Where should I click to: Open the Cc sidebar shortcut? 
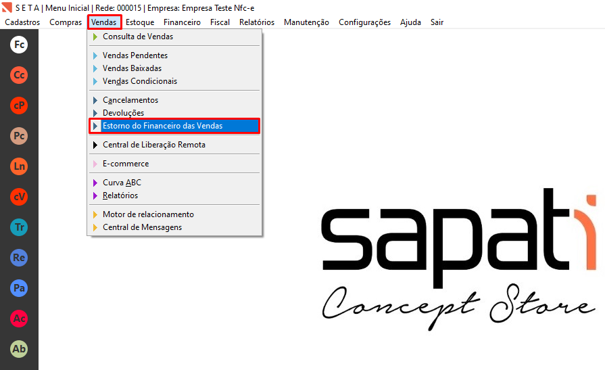click(19, 75)
